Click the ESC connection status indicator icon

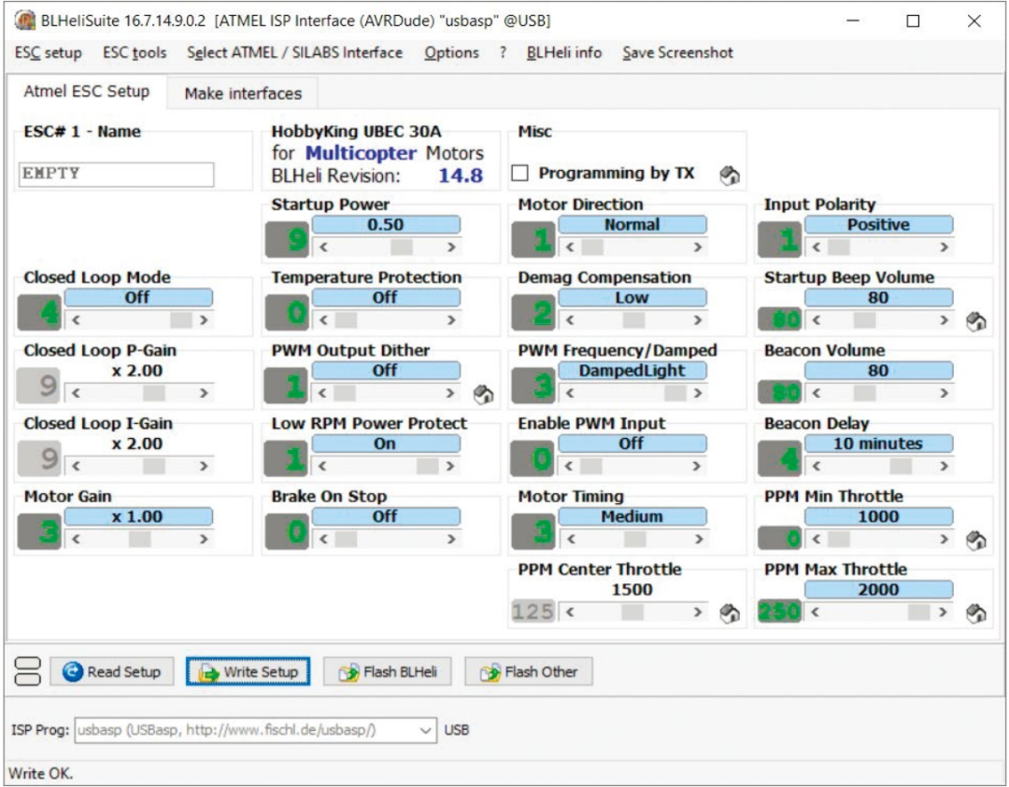[27, 671]
